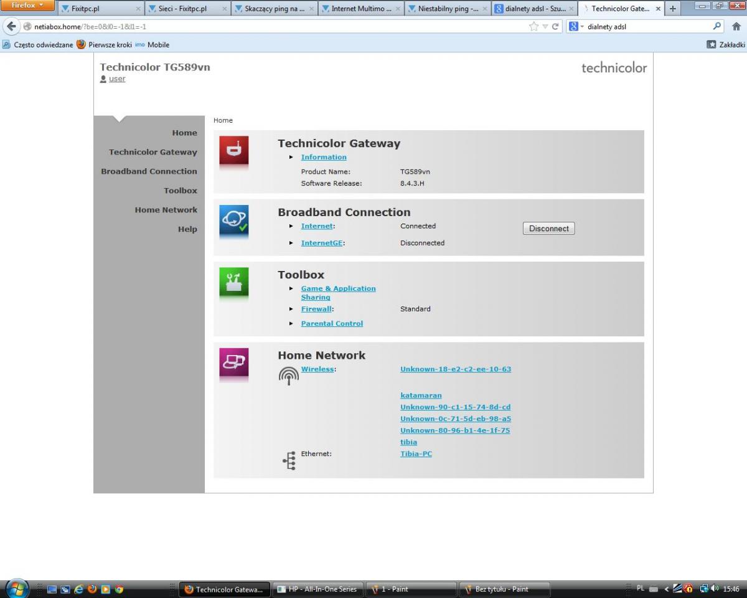Open the Tibia-PC Ethernet device link

(416, 454)
